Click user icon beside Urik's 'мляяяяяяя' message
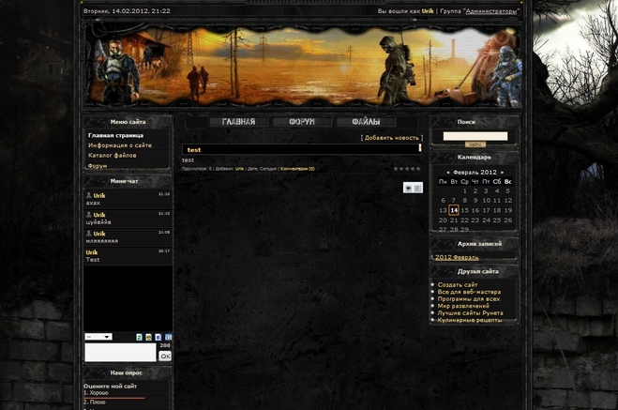 pos(89,234)
